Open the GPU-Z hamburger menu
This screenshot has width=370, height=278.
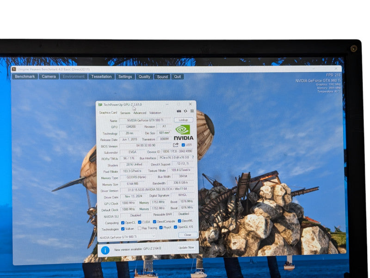[192, 111]
